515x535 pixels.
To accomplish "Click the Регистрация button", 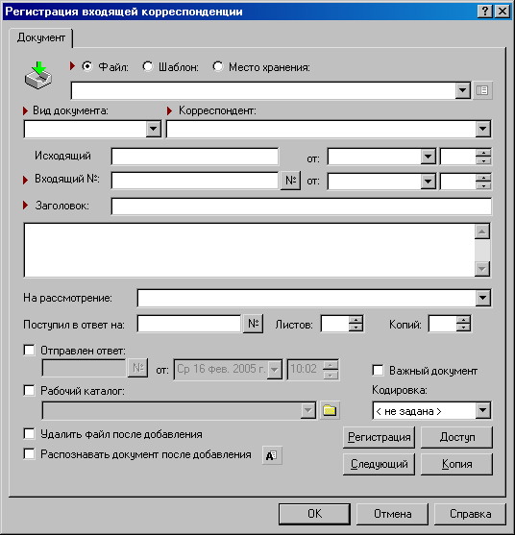I will (379, 437).
